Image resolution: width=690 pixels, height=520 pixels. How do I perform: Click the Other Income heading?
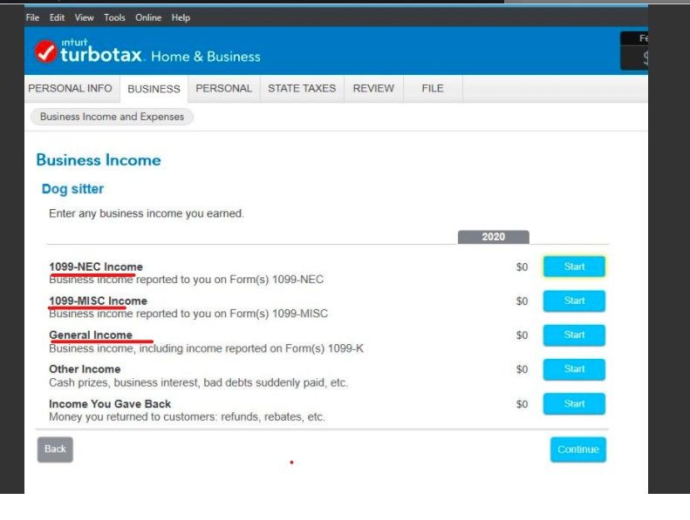pos(85,369)
